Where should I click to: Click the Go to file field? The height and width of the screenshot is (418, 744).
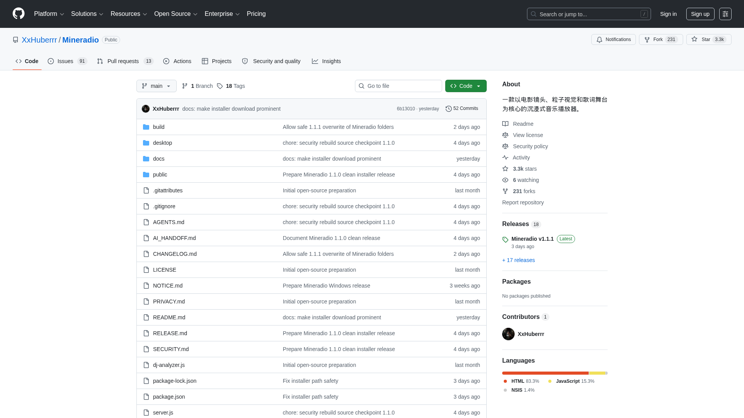pos(398,86)
